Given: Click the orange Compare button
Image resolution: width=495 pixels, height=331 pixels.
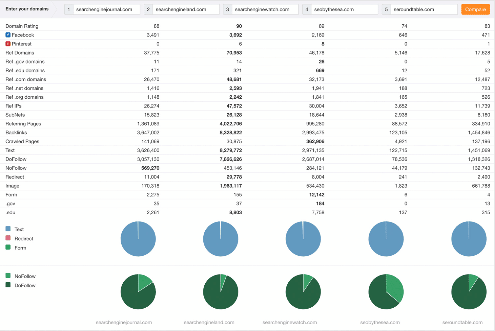Looking at the screenshot, I should [475, 9].
